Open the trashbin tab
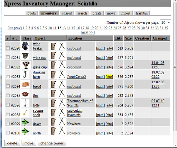This screenshot has height=148, width=177. pos(142,13)
